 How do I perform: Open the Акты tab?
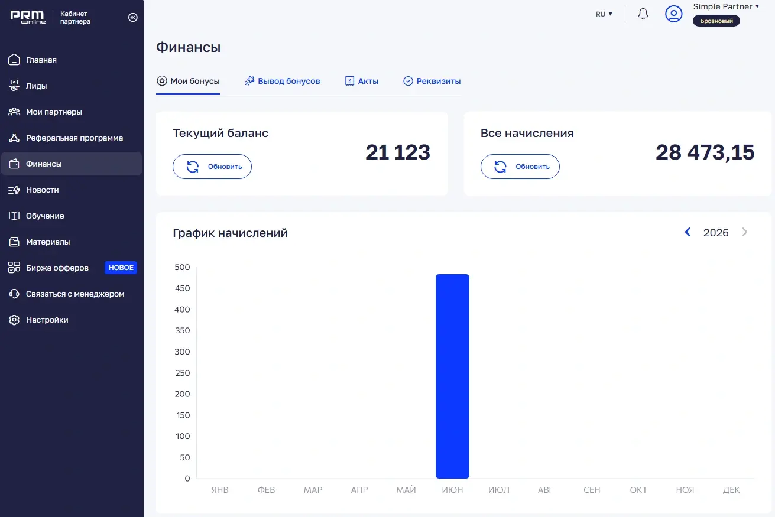click(x=362, y=81)
